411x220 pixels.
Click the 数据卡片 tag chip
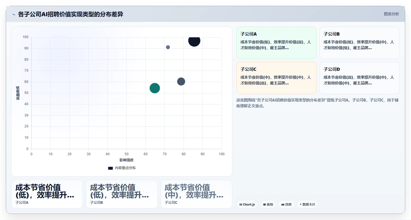307,204
